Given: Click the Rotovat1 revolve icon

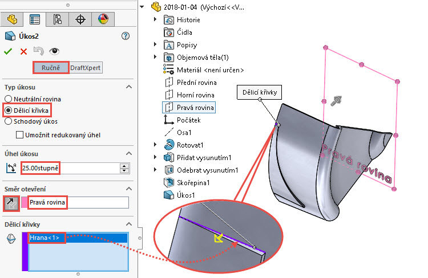Looking at the screenshot, I should [x=169, y=145].
